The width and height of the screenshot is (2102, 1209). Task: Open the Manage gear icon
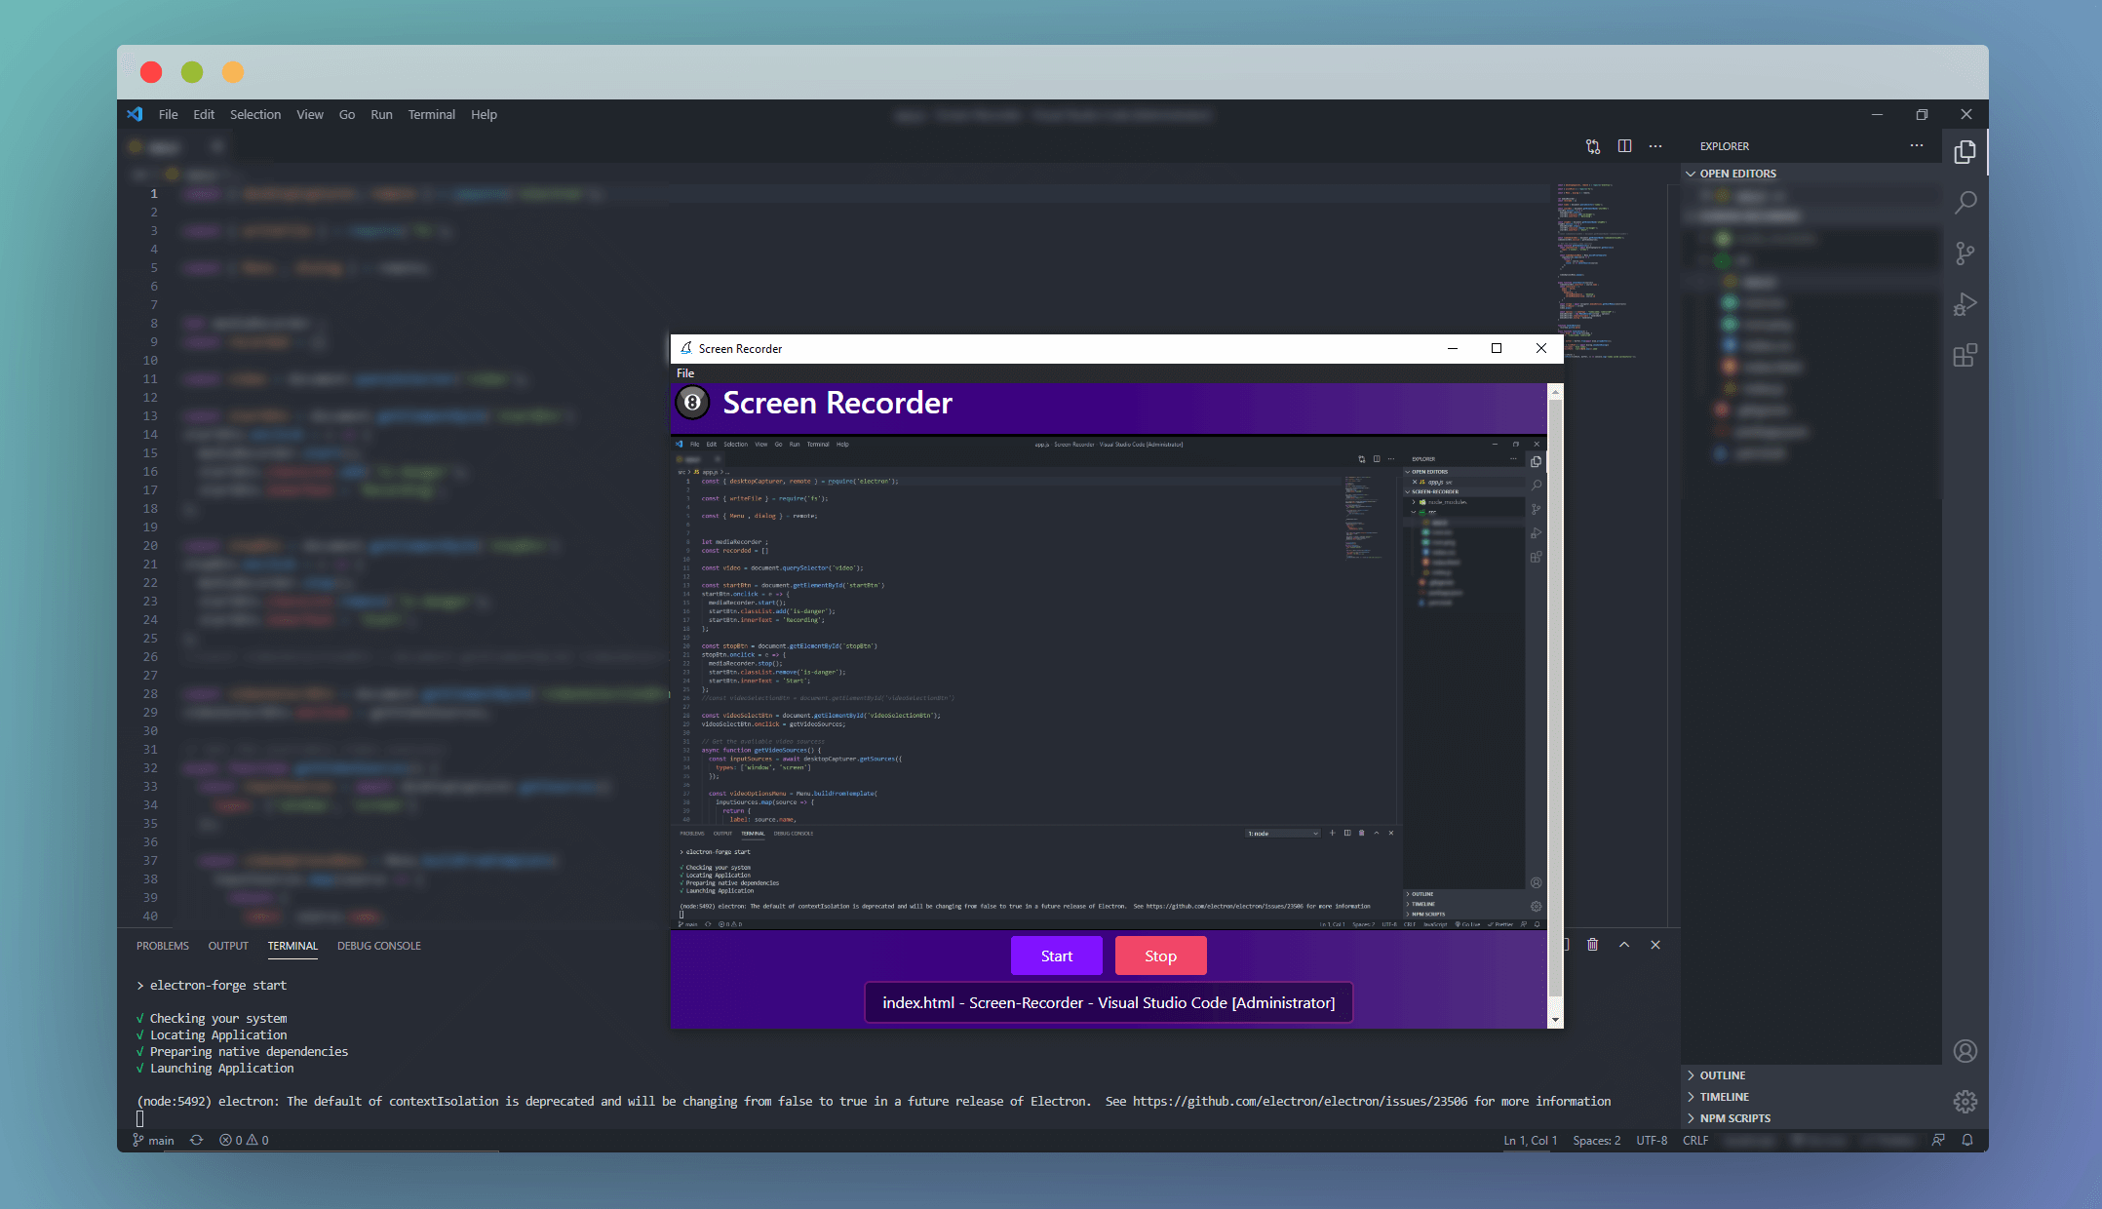click(x=1966, y=1102)
